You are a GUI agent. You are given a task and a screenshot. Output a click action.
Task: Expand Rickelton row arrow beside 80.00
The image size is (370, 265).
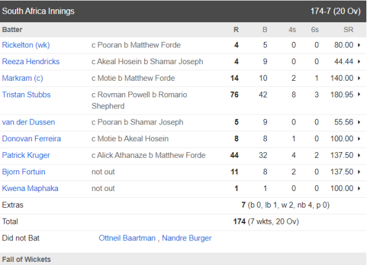pyautogui.click(x=360, y=45)
